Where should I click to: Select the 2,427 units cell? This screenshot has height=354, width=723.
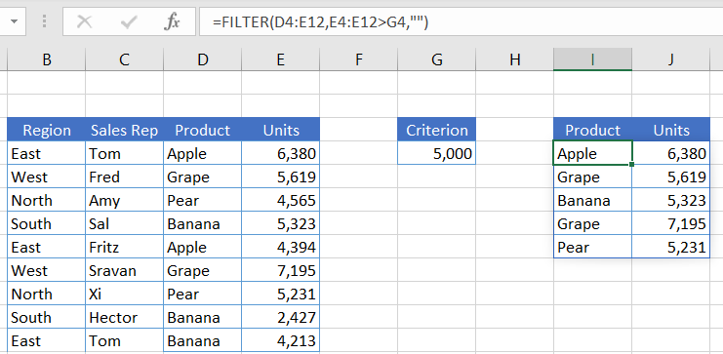280,317
